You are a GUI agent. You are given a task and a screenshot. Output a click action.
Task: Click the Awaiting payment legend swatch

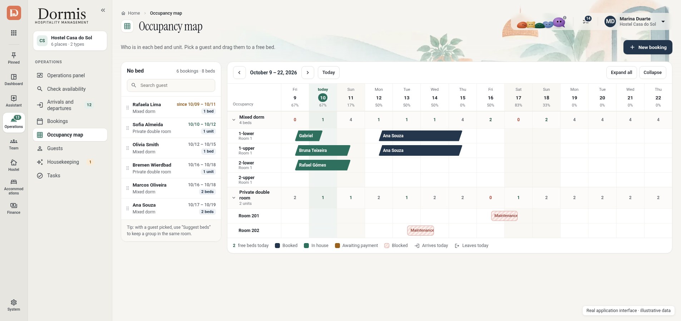[337, 246]
